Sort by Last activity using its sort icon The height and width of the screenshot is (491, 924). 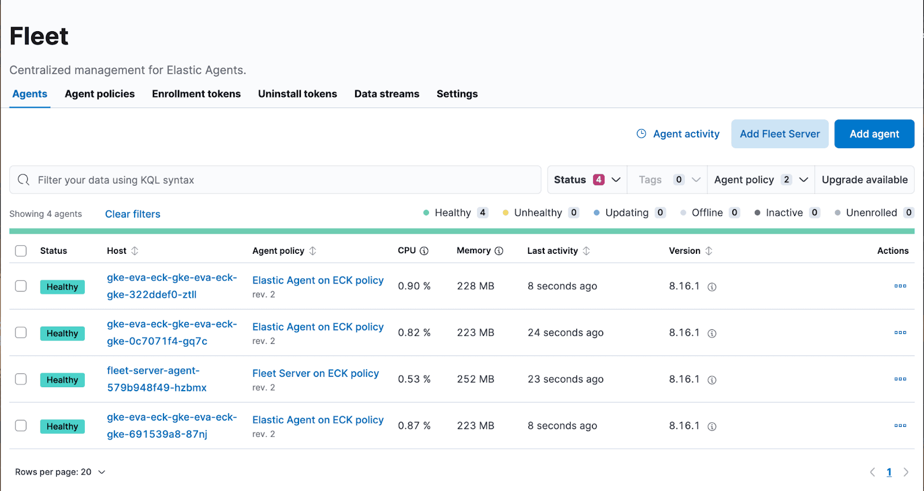click(586, 251)
